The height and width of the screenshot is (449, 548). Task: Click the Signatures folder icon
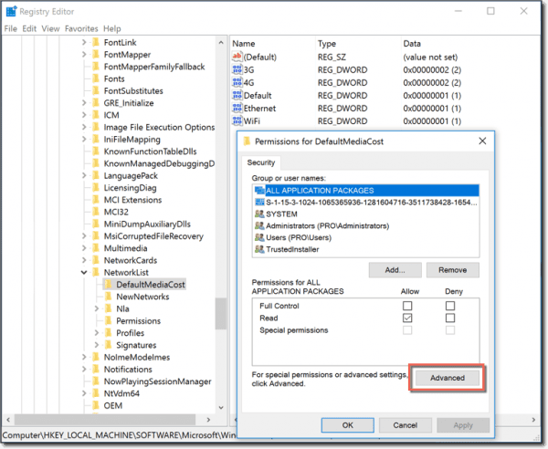click(x=109, y=345)
